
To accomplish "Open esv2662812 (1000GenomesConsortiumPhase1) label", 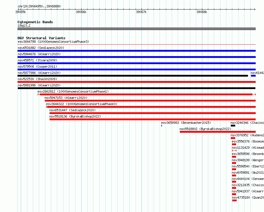I will (73, 91).
